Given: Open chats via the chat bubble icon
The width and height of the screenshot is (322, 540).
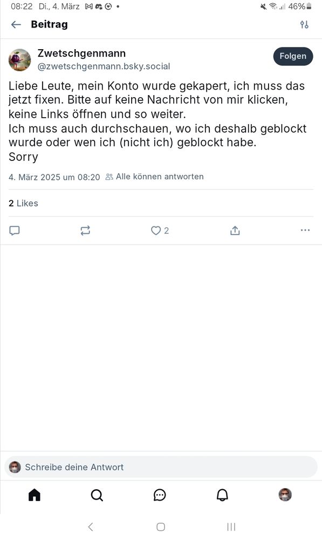Looking at the screenshot, I should tap(159, 495).
